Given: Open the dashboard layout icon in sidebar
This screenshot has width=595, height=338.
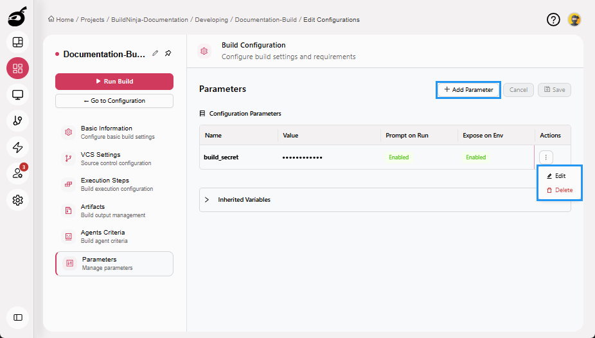Looking at the screenshot, I should pyautogui.click(x=17, y=42).
